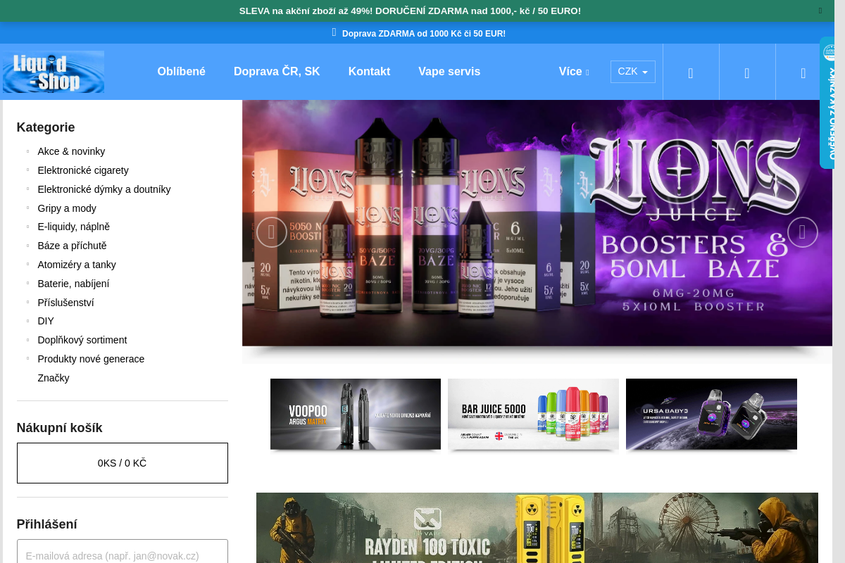845x563 pixels.
Task: Open the Voopoo Argus Matrix banner
Action: (356, 414)
